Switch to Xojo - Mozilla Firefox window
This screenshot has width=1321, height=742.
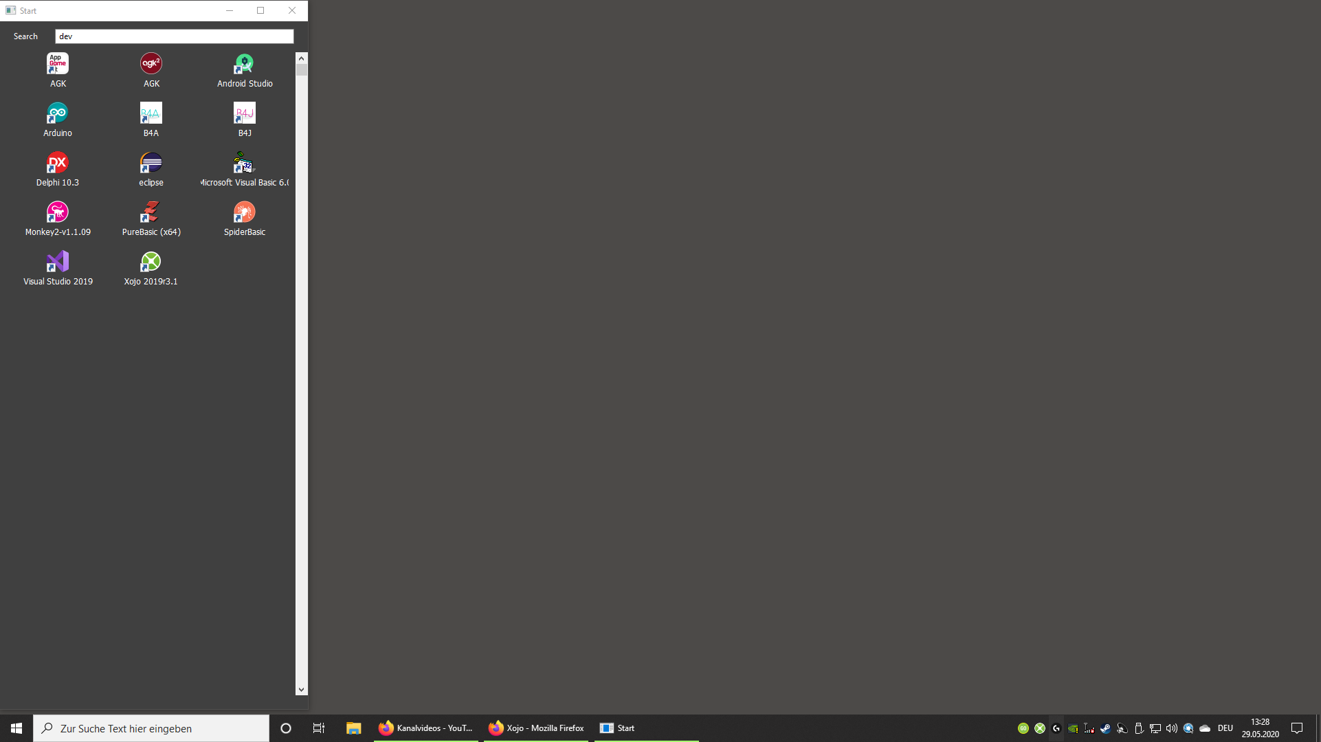pyautogui.click(x=536, y=728)
